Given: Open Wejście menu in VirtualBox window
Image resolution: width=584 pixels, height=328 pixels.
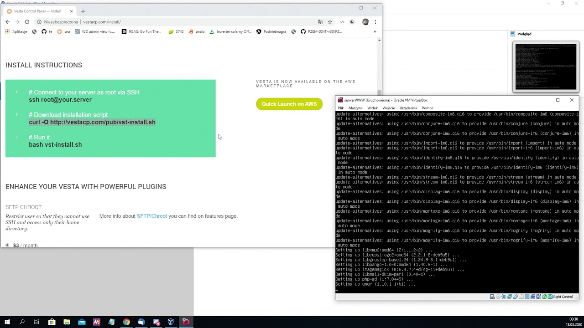Looking at the screenshot, I should tap(389, 108).
